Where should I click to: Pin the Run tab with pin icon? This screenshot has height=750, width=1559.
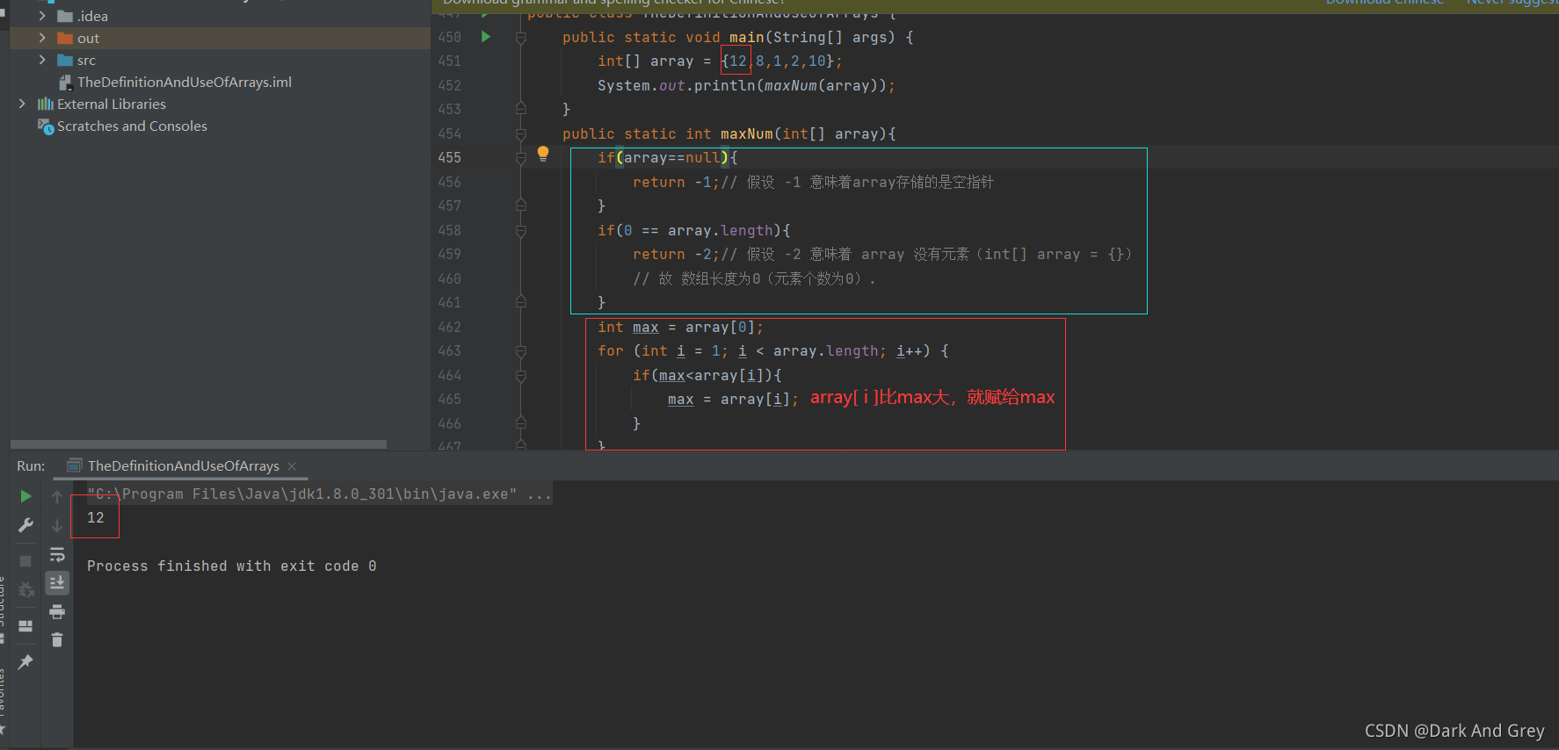click(25, 661)
